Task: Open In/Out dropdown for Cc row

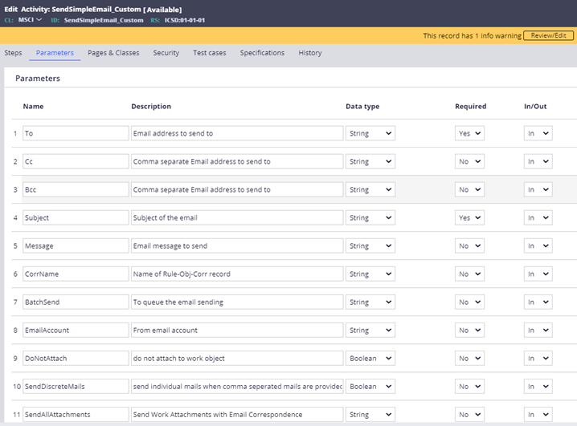Action: coord(538,161)
